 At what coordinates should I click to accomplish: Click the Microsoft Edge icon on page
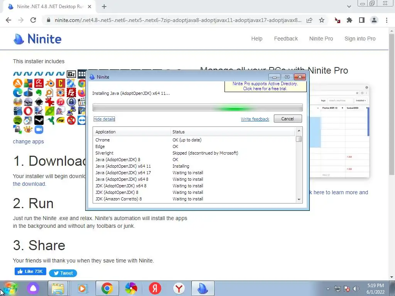pyautogui.click(x=17, y=92)
